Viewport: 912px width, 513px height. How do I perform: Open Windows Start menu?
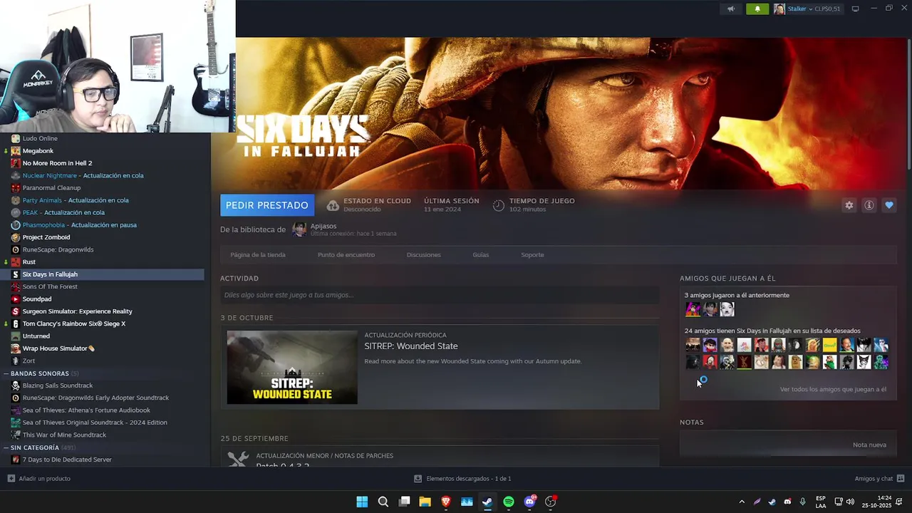[362, 502]
